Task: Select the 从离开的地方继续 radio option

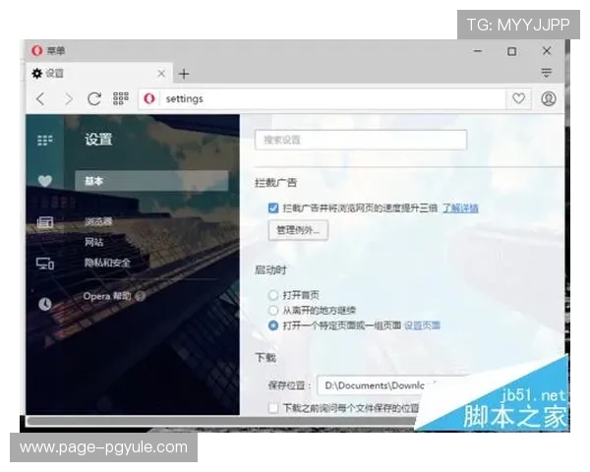Action: [273, 310]
